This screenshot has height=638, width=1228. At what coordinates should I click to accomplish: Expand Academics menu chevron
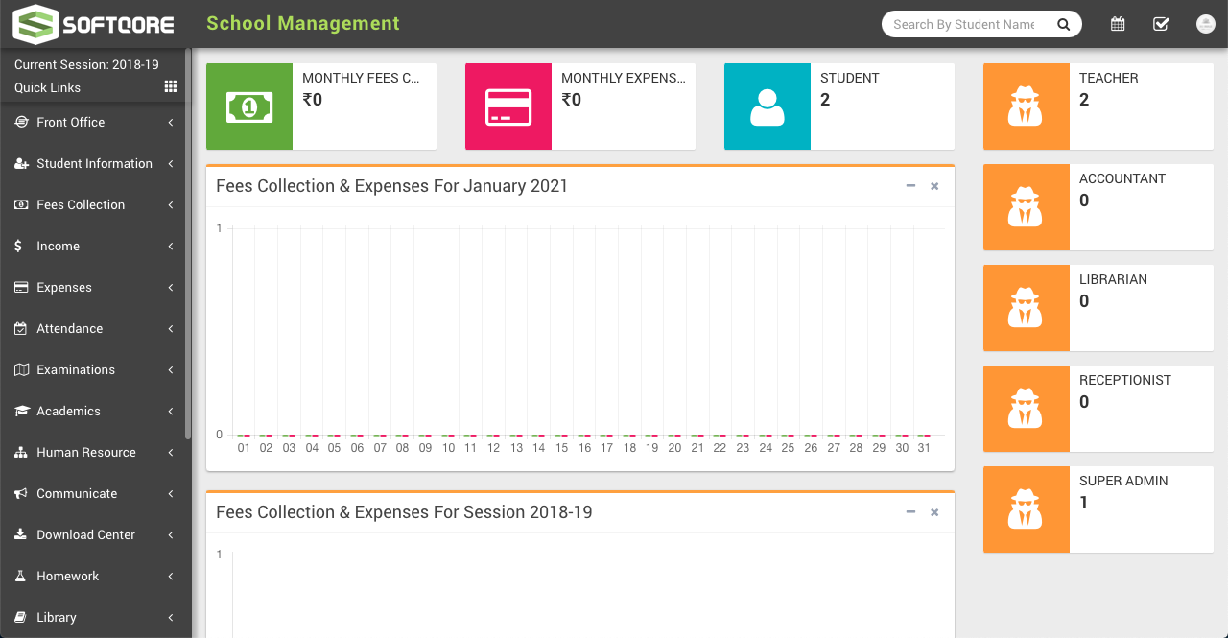click(x=171, y=411)
